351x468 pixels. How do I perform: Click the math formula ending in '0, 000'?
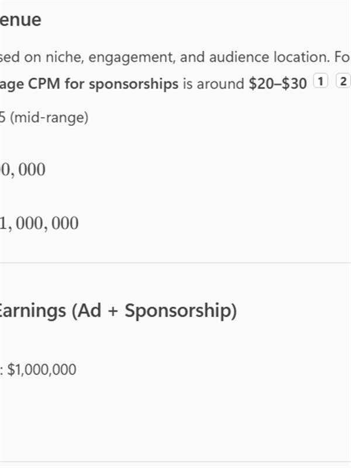(x=23, y=170)
